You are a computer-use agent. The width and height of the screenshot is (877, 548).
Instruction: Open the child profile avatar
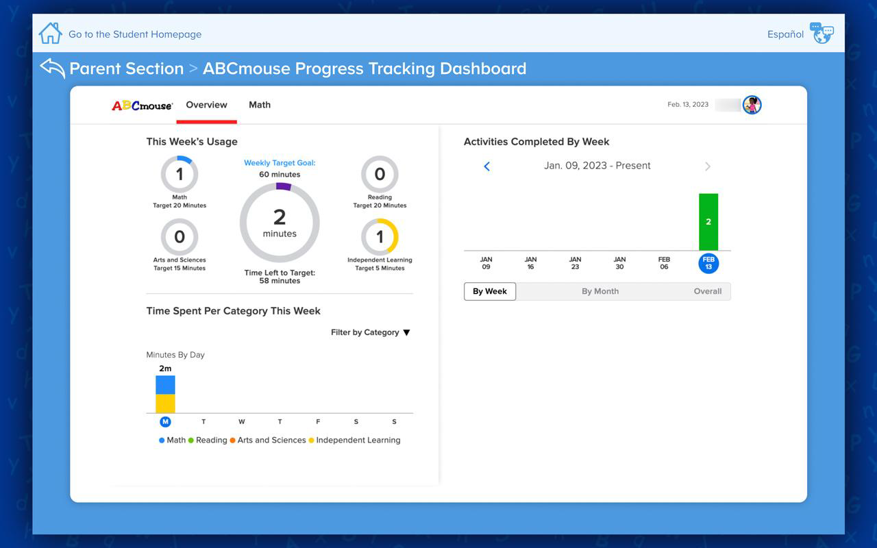[752, 105]
